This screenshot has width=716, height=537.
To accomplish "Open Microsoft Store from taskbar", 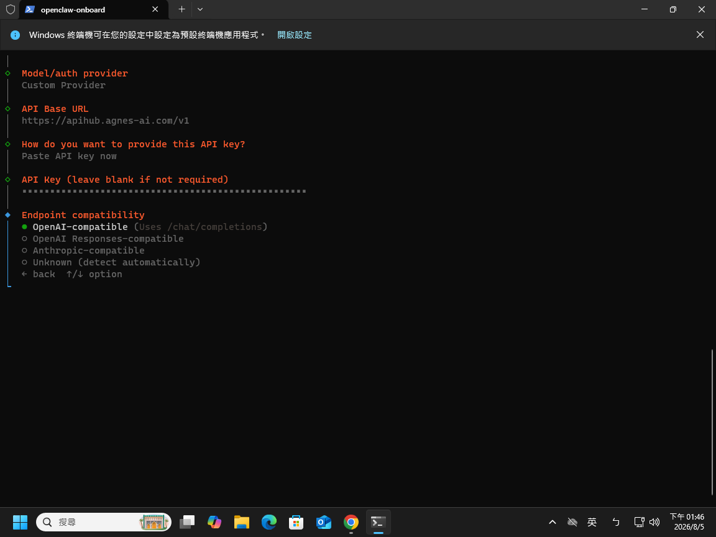I will click(x=296, y=522).
